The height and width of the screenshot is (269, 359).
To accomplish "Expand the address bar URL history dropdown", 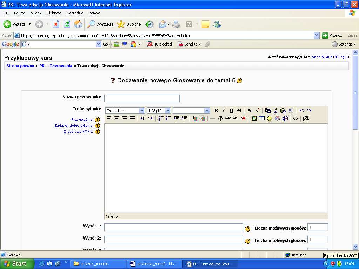I will coord(317,35).
